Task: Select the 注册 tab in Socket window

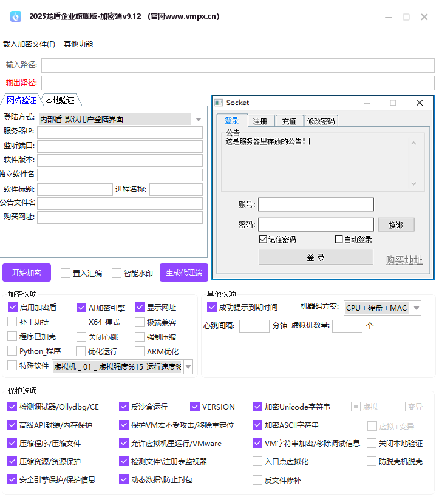Action: (x=260, y=121)
